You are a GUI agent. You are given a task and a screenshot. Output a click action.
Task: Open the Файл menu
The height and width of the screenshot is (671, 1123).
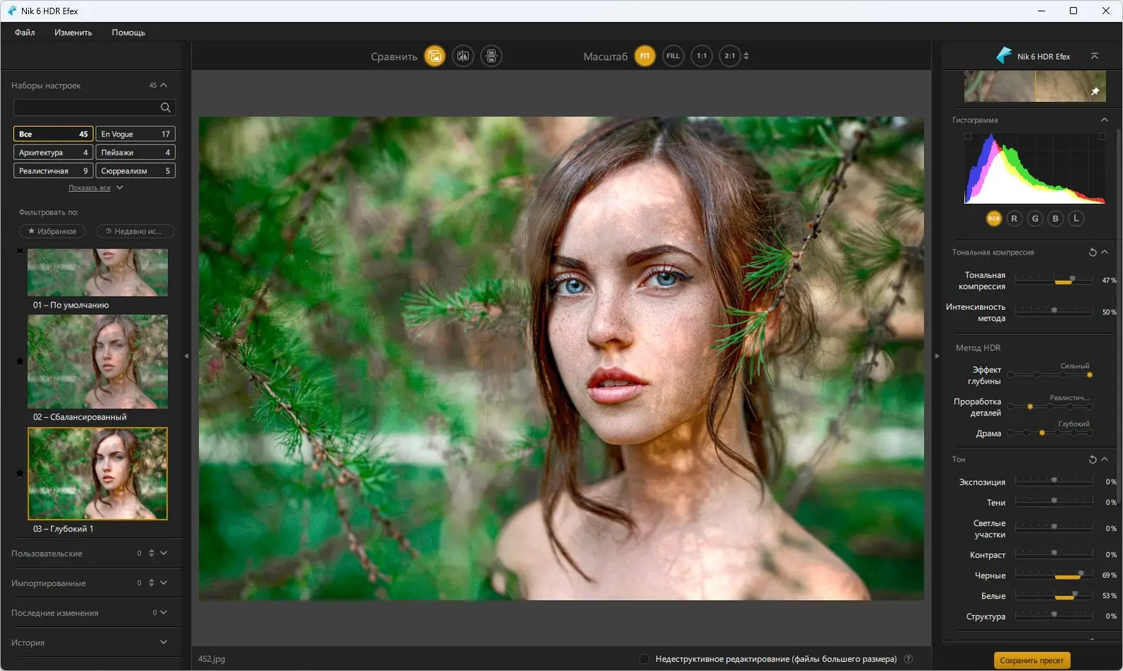(x=25, y=33)
